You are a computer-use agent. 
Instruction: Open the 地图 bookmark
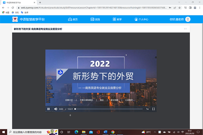point(6,12)
